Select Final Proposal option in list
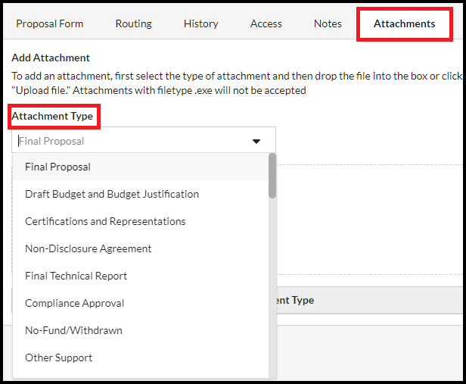The height and width of the screenshot is (384, 466). [57, 167]
